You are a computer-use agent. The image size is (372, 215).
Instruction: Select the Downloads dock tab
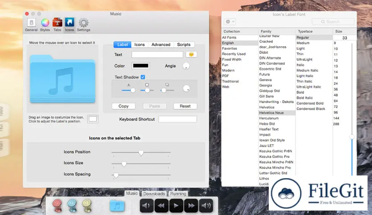coord(154,194)
